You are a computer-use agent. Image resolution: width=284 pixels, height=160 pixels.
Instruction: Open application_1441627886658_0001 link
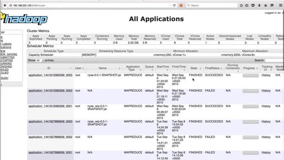[50, 152]
